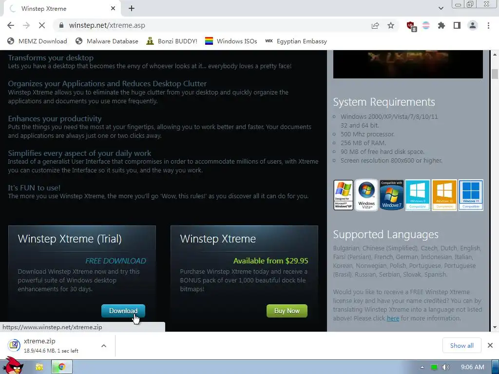Select the Winstep Xtreme tab

(62, 9)
